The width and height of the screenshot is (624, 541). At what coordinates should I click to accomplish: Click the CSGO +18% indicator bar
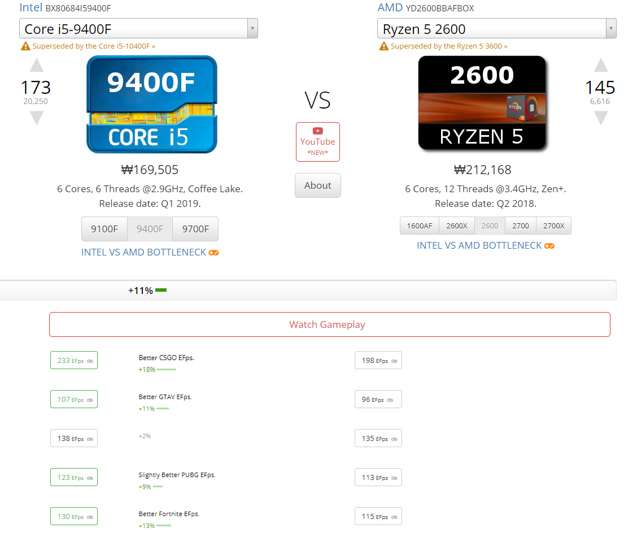[x=167, y=370]
